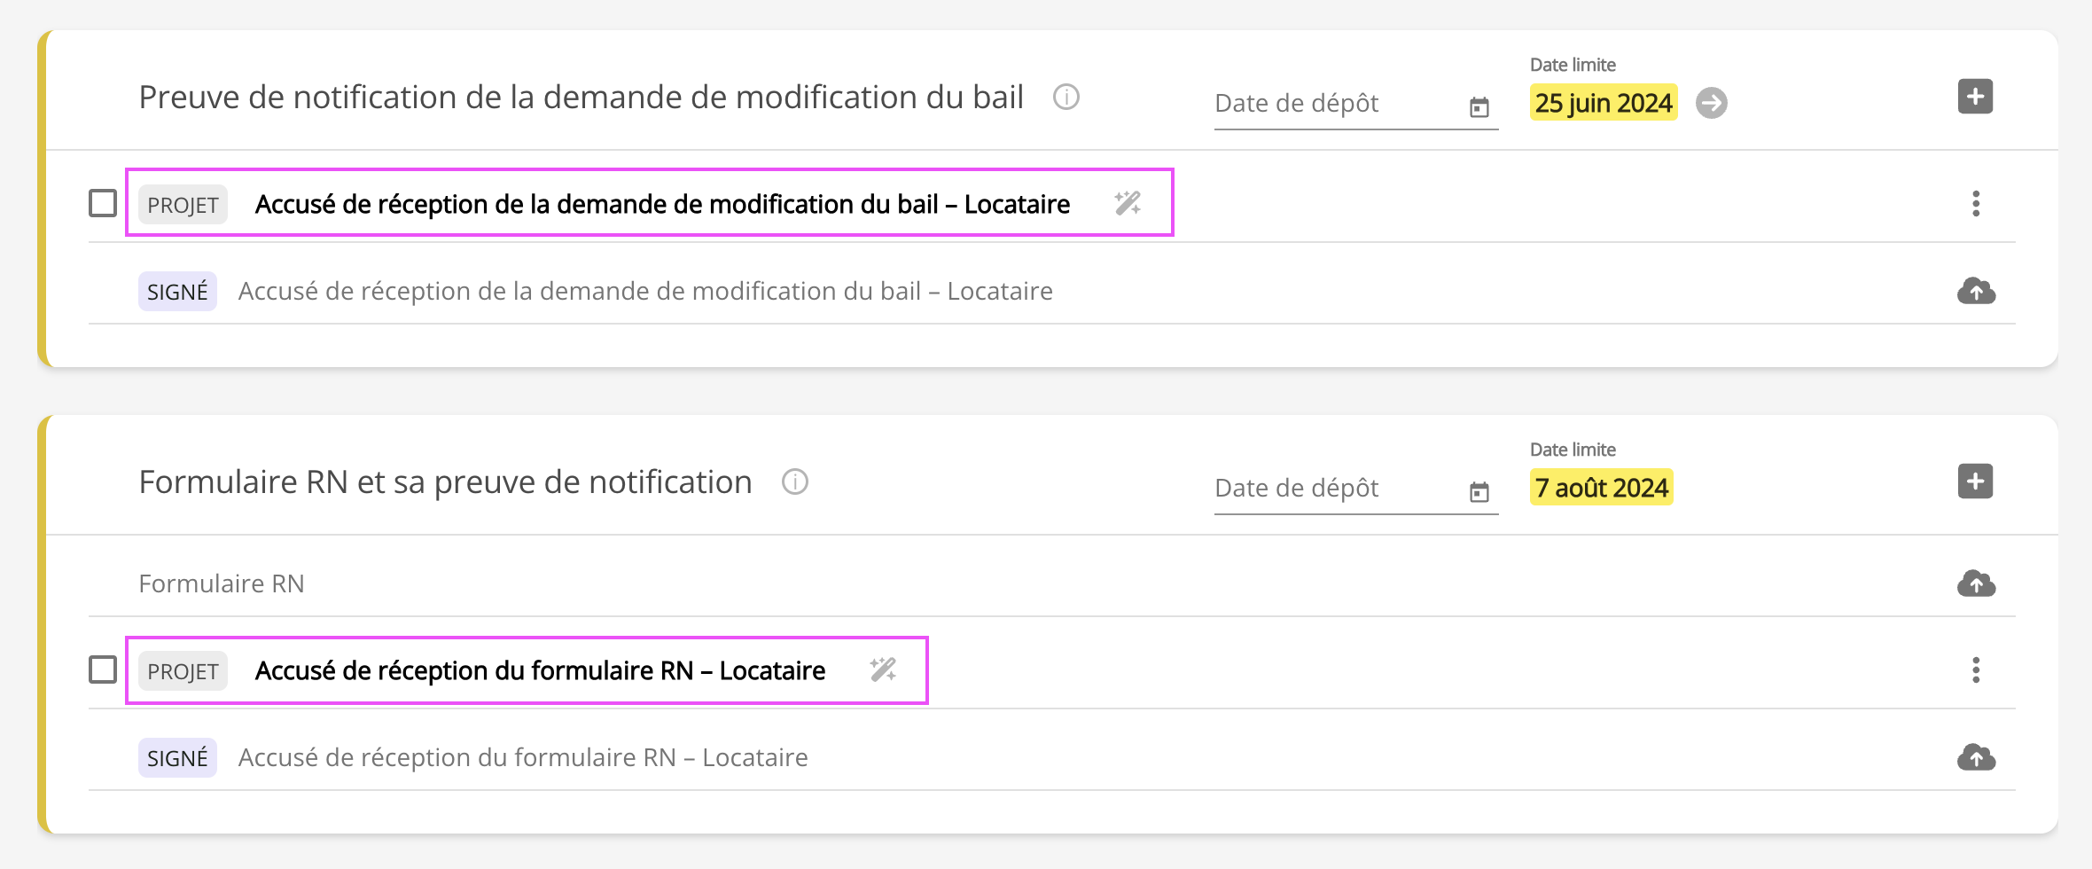
Task: Upload signed accusé for bail modification
Action: click(x=1976, y=291)
